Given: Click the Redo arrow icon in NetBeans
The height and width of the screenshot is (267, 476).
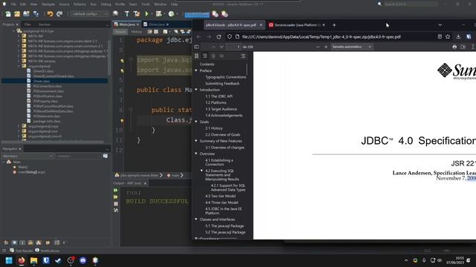Looking at the screenshot, I should click(x=59, y=14).
